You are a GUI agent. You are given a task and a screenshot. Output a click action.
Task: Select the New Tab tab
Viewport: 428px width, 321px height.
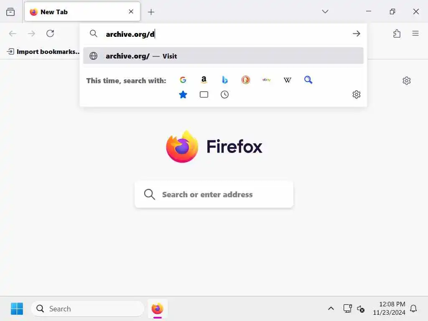click(x=82, y=12)
